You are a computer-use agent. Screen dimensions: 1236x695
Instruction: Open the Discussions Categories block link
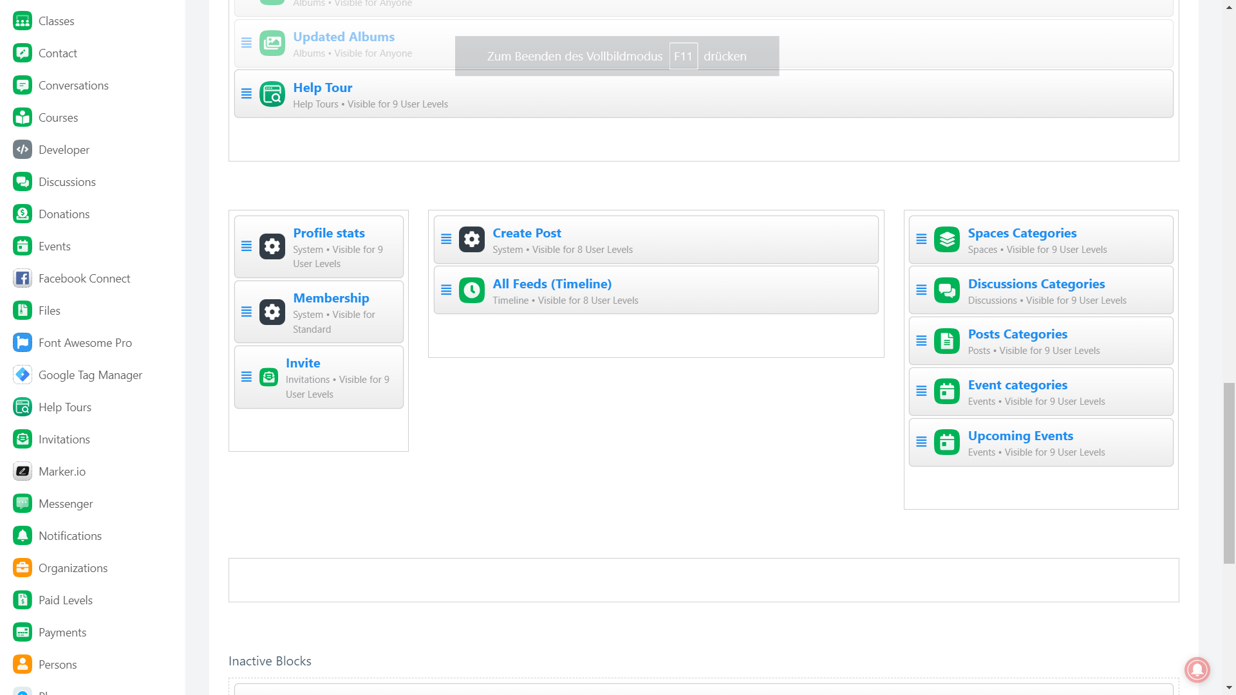pyautogui.click(x=1036, y=284)
